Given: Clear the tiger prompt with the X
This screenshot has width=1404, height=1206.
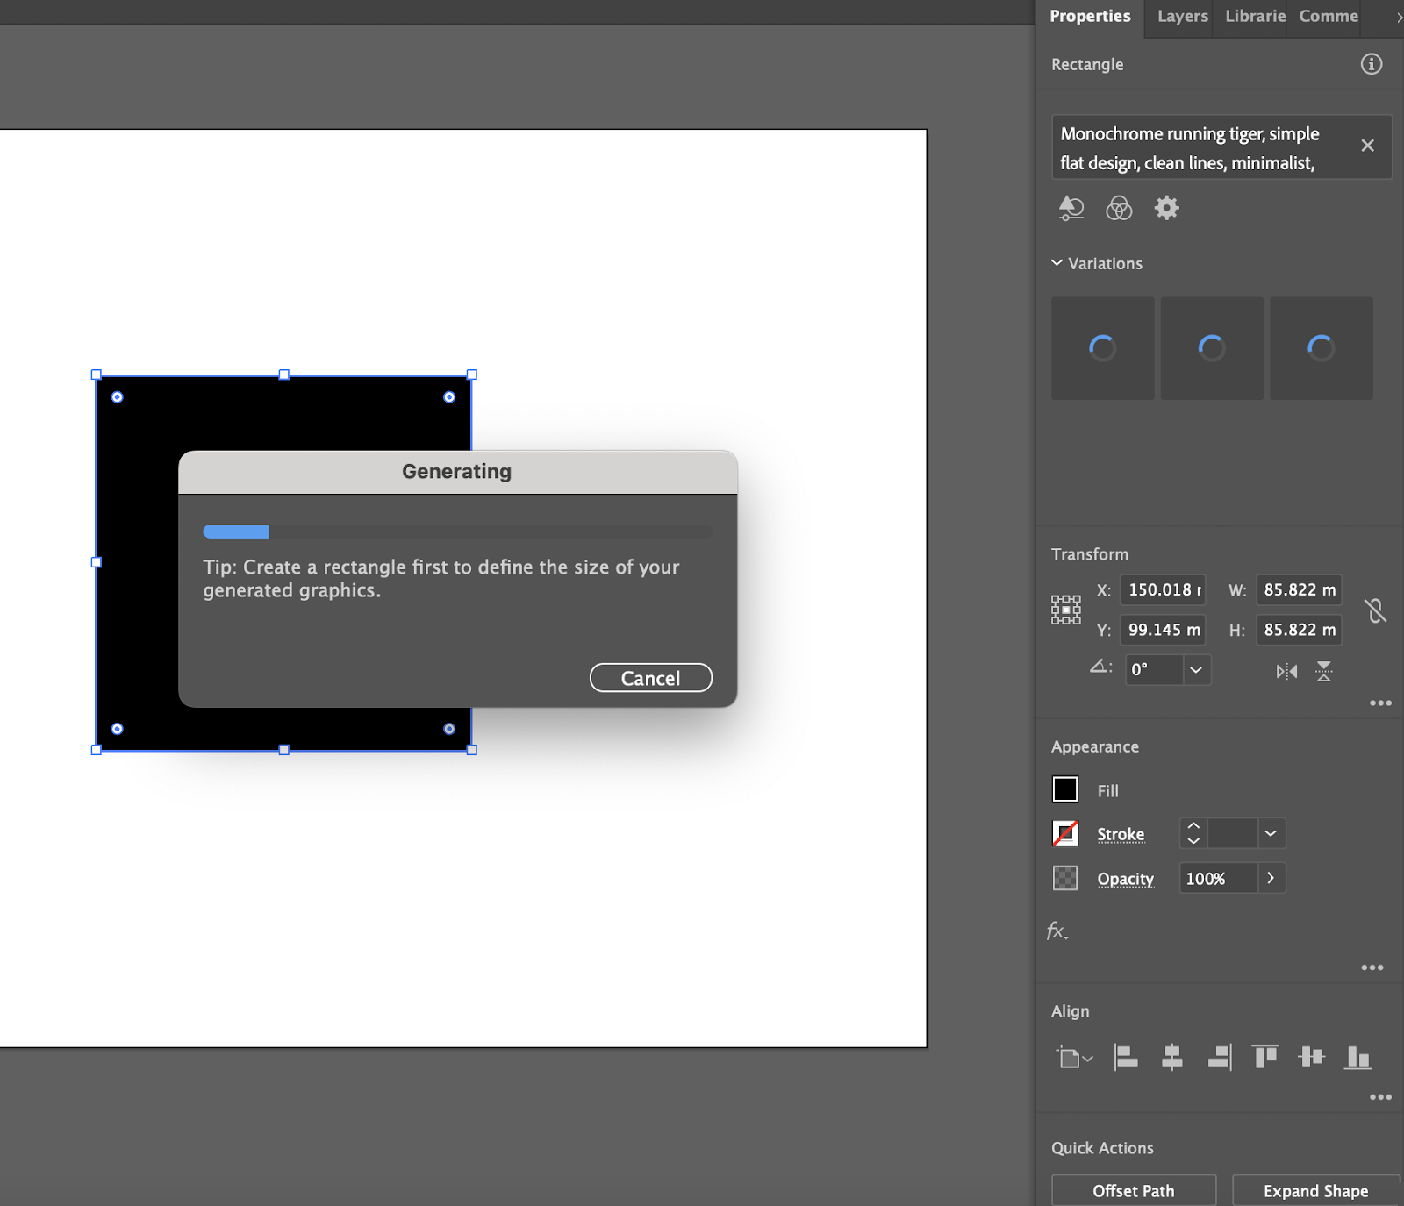Looking at the screenshot, I should click(1367, 146).
